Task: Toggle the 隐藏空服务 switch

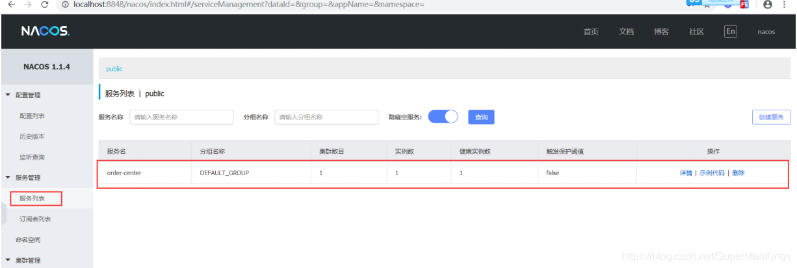Action: [443, 117]
